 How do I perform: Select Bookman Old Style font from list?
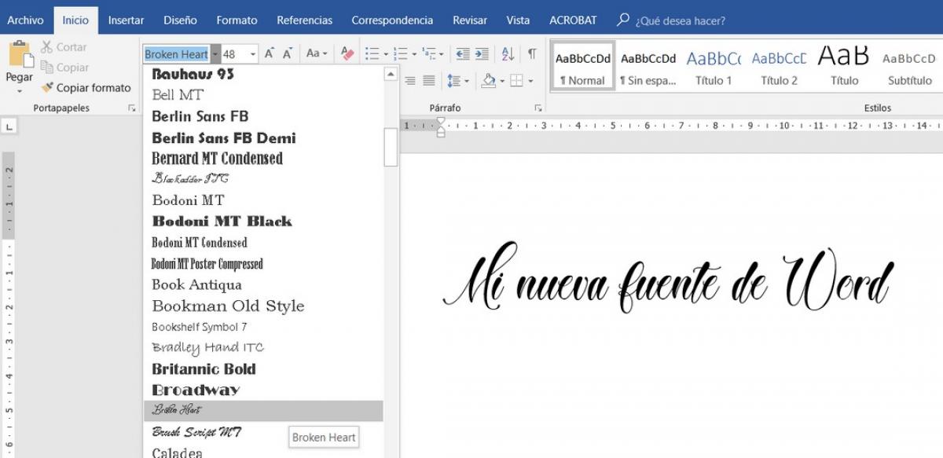[228, 306]
